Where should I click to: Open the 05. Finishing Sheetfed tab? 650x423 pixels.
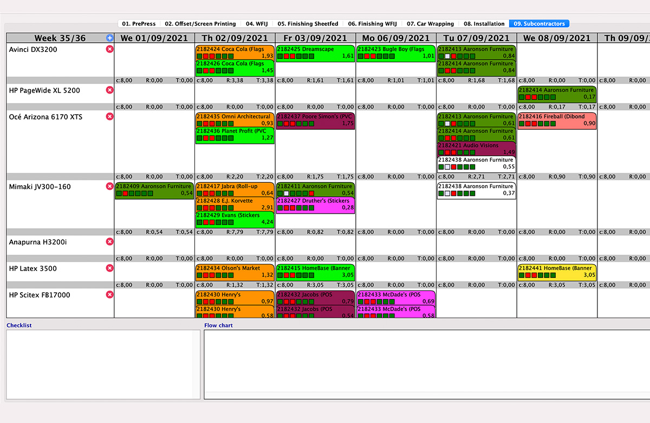(308, 24)
